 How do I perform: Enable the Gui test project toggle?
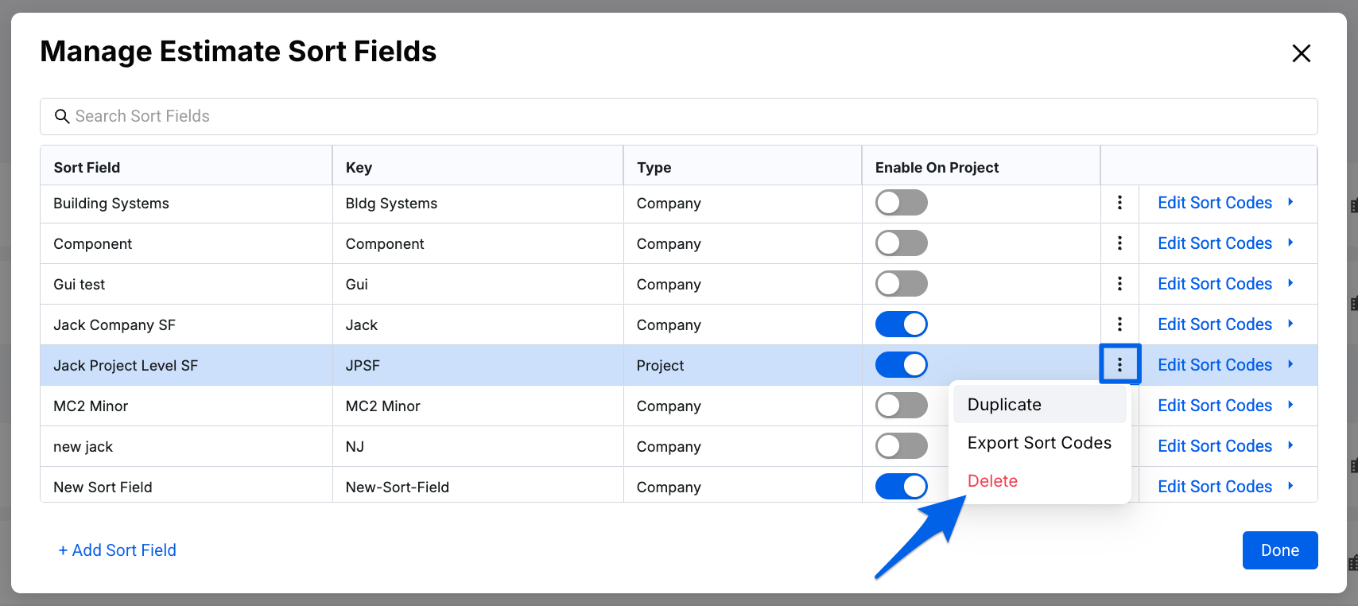pos(901,284)
